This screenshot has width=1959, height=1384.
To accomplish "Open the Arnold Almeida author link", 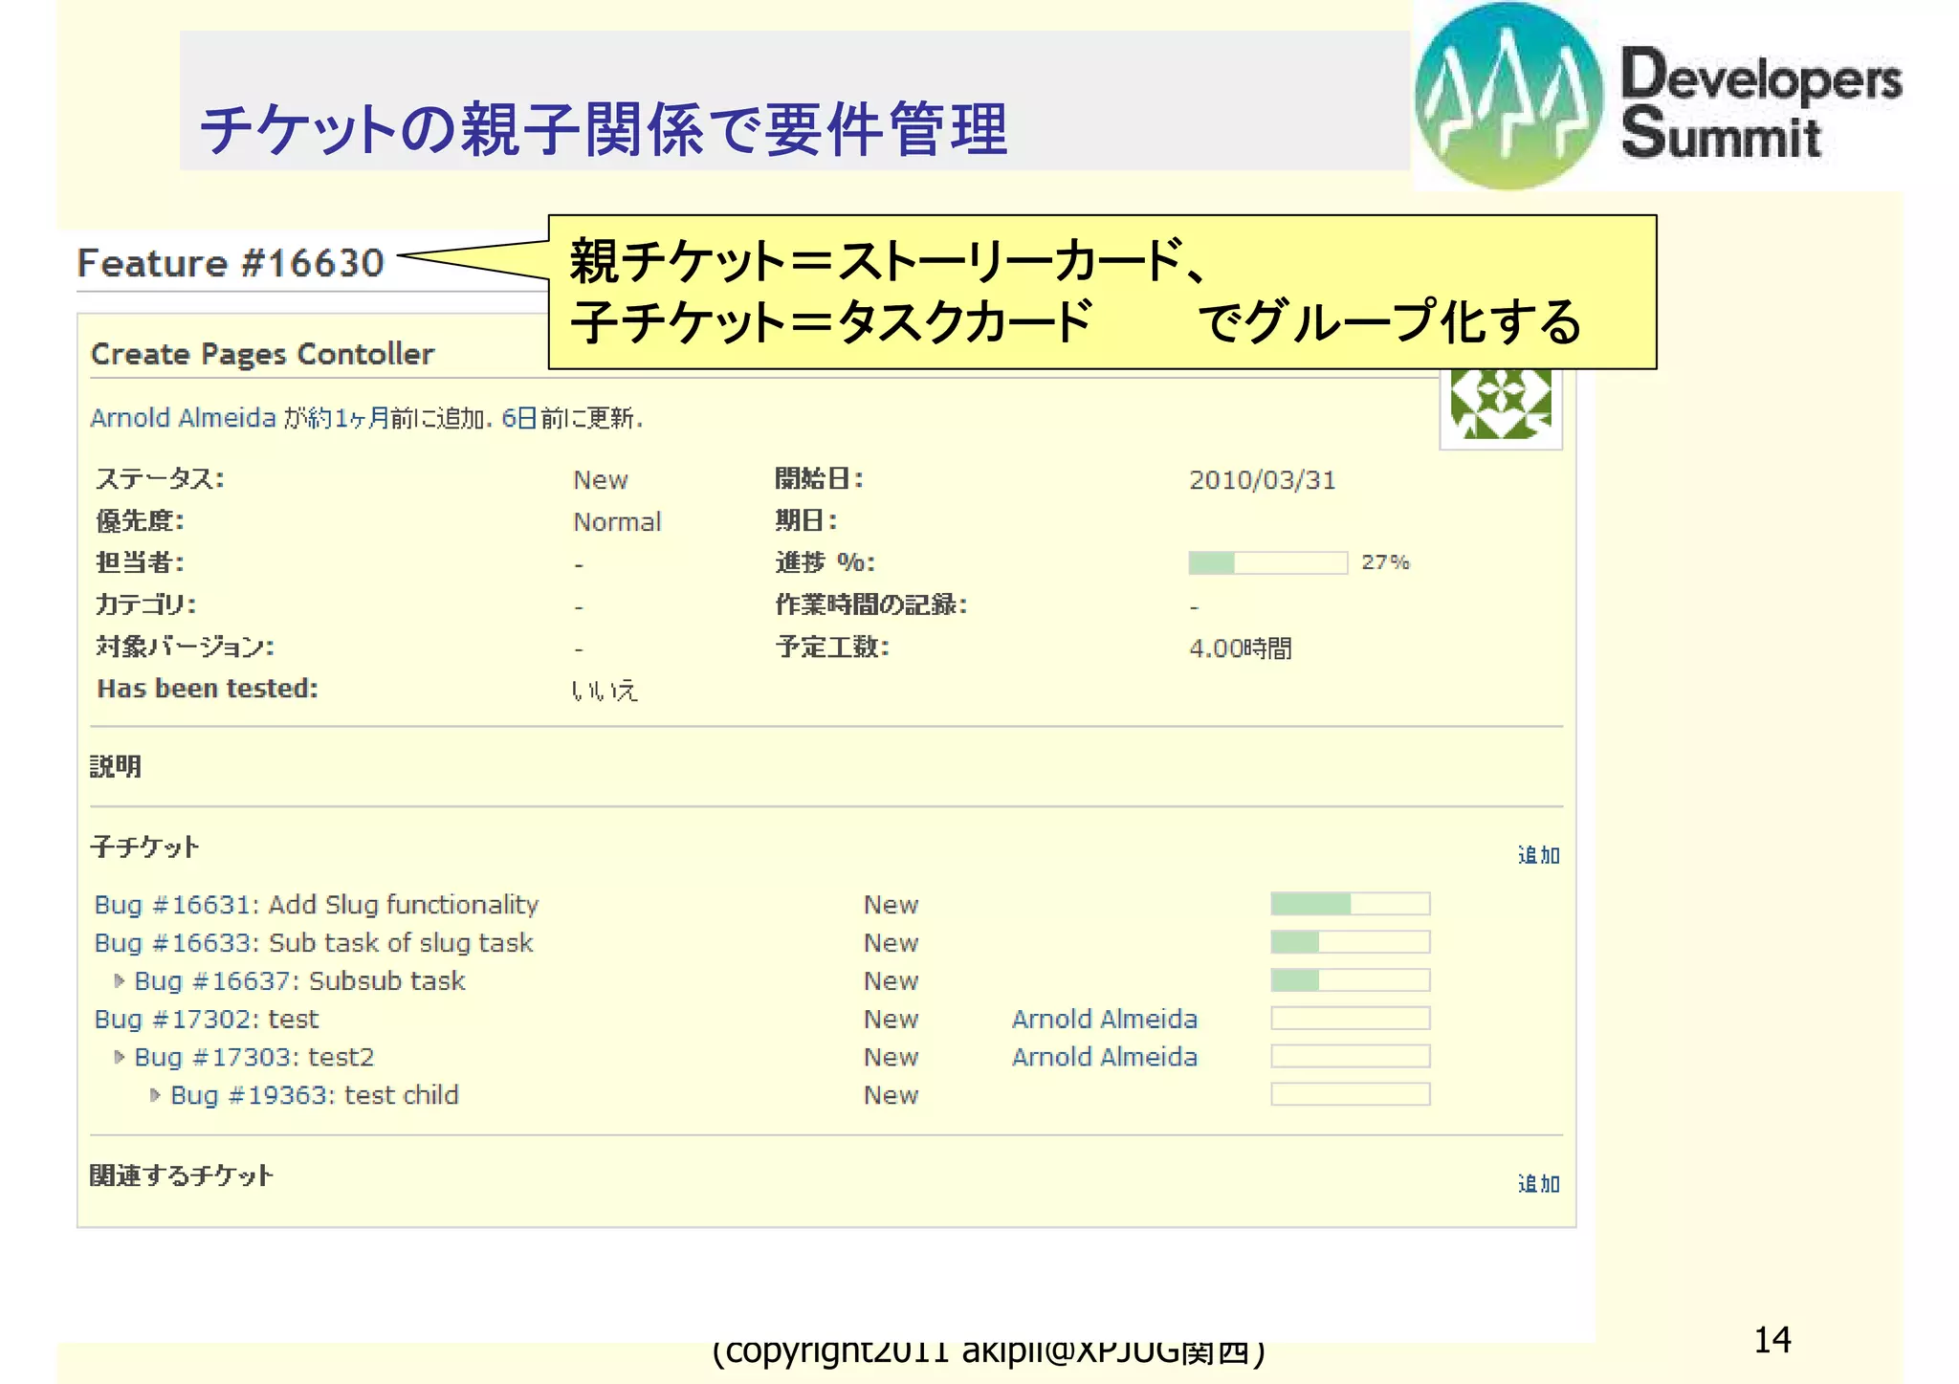I will 183,418.
